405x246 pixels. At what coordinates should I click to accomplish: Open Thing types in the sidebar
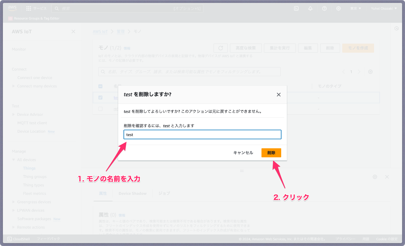34,185
